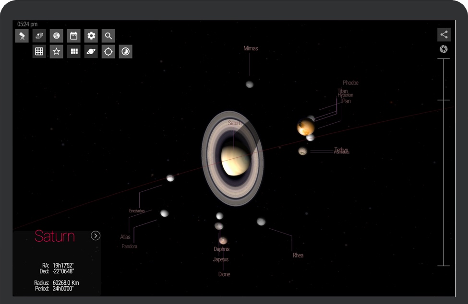Open the solar system orbit view

pyautogui.click(x=39, y=36)
